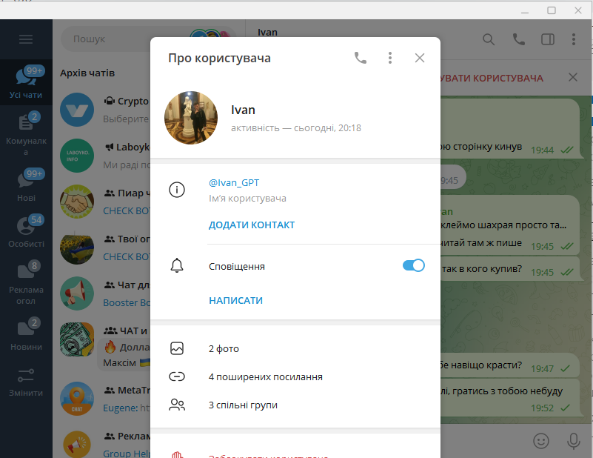Open the hamburger main menu
The height and width of the screenshot is (458, 593).
click(26, 39)
